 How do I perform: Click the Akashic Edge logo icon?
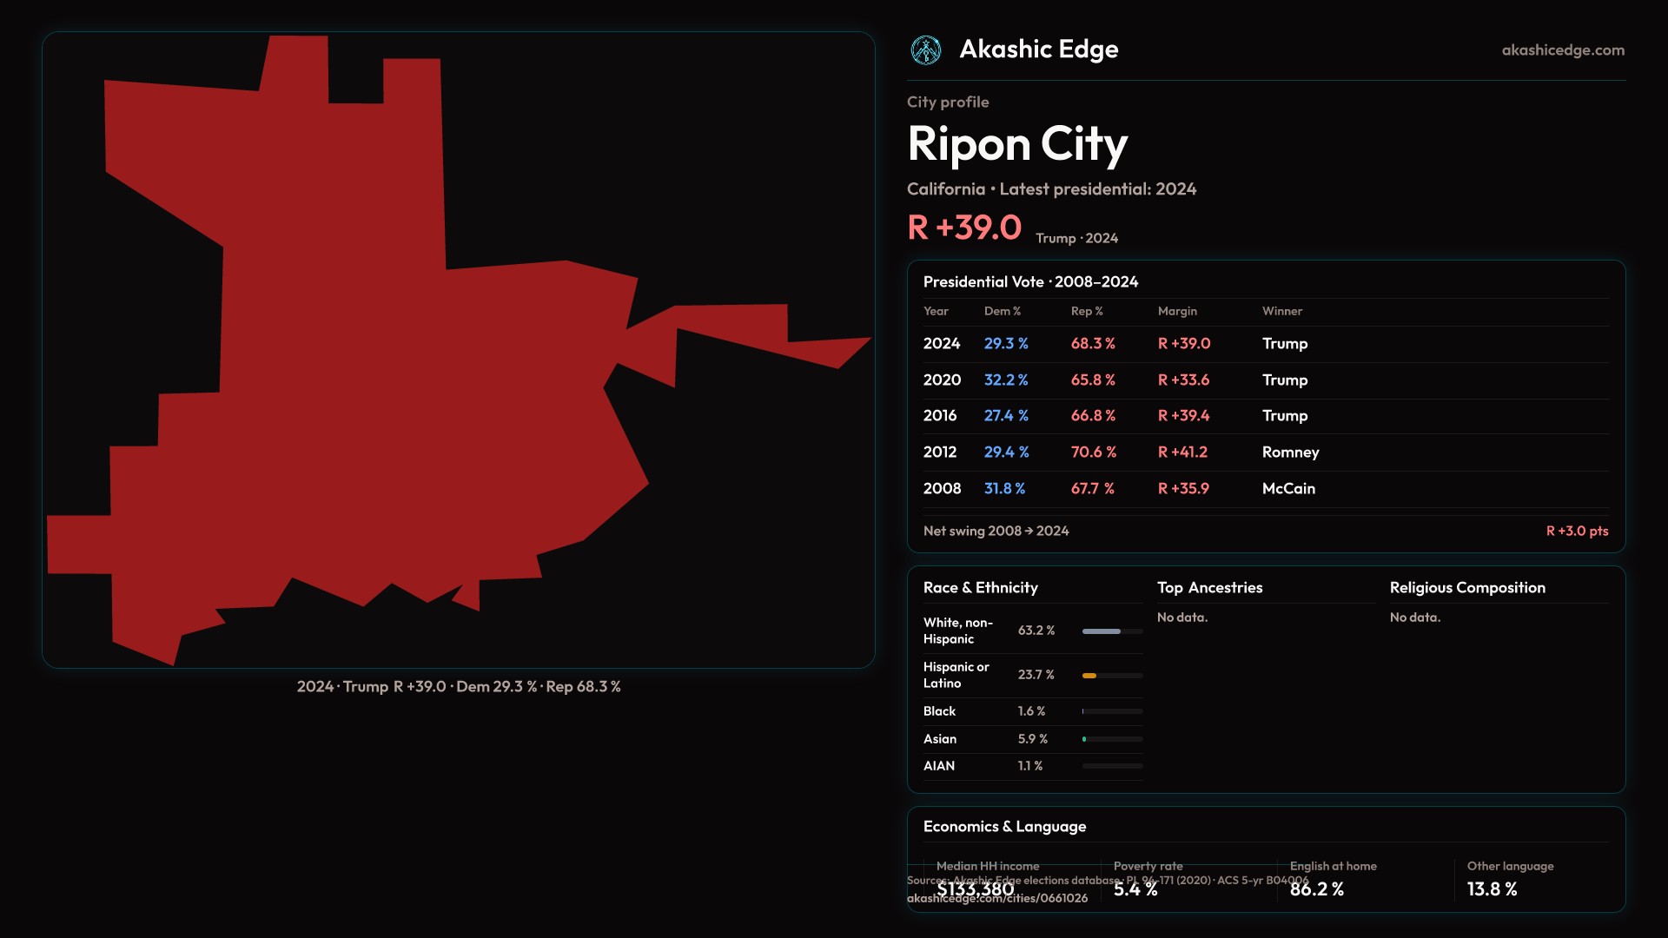(925, 50)
